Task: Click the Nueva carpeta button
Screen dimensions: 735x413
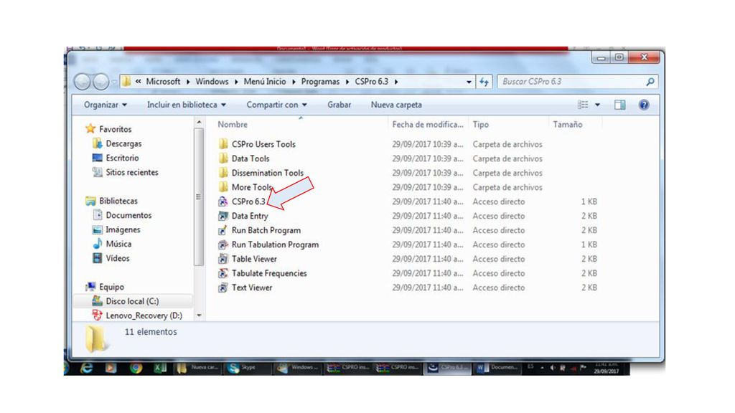Action: coord(396,105)
